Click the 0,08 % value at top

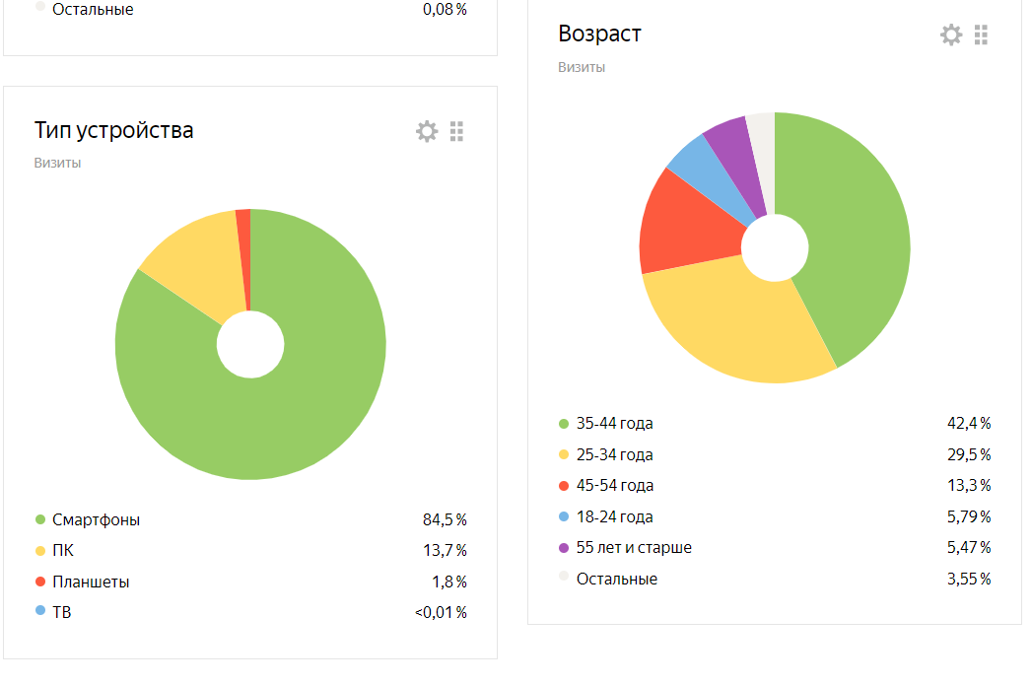click(445, 9)
